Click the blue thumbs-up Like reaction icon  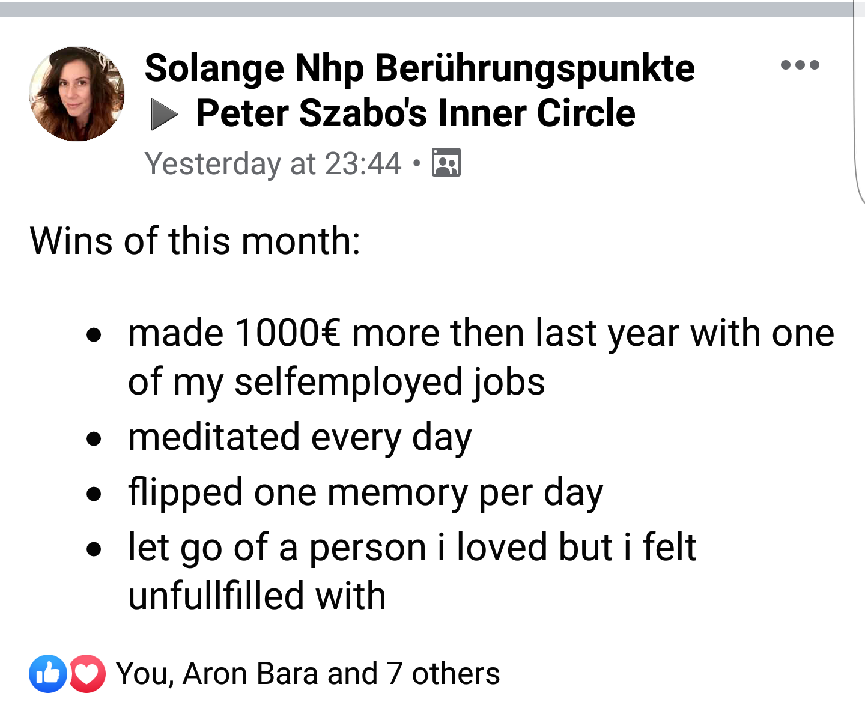[x=48, y=673]
